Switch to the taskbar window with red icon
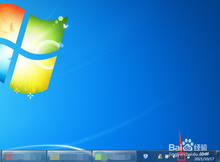Viewport: 220px width, 162px height. 24,156
